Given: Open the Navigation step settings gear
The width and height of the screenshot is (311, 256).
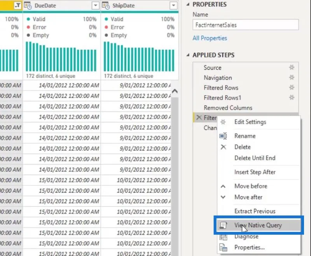Looking at the screenshot, I should tap(292, 77).
